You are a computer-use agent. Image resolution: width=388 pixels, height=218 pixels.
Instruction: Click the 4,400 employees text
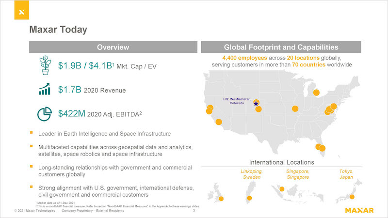[x=244, y=58]
